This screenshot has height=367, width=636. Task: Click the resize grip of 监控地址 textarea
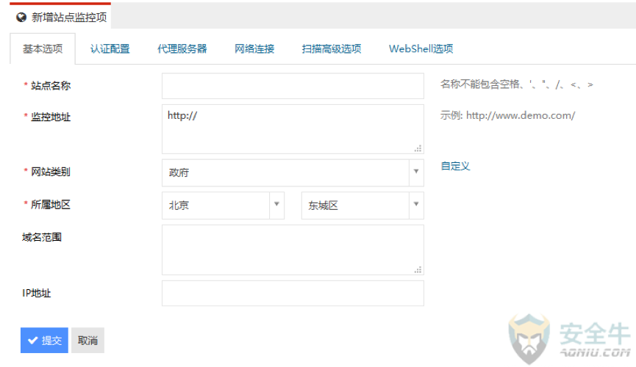click(x=418, y=148)
